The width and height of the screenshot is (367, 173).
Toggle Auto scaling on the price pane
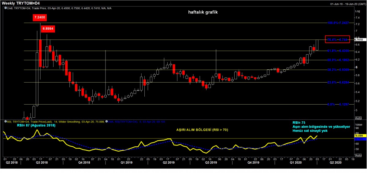point(359,118)
